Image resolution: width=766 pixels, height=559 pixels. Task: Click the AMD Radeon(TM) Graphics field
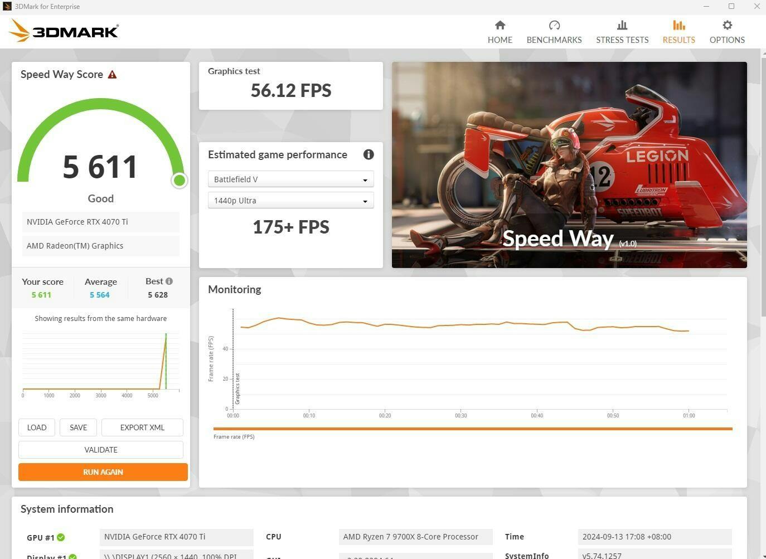[101, 246]
